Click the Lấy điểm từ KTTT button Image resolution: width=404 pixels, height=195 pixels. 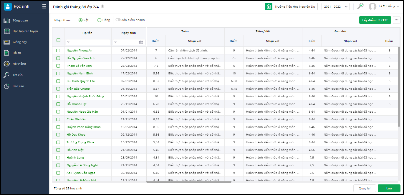click(x=375, y=20)
